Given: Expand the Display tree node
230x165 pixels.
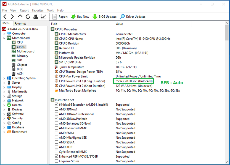Looking at the screenshot, I should (4, 87).
